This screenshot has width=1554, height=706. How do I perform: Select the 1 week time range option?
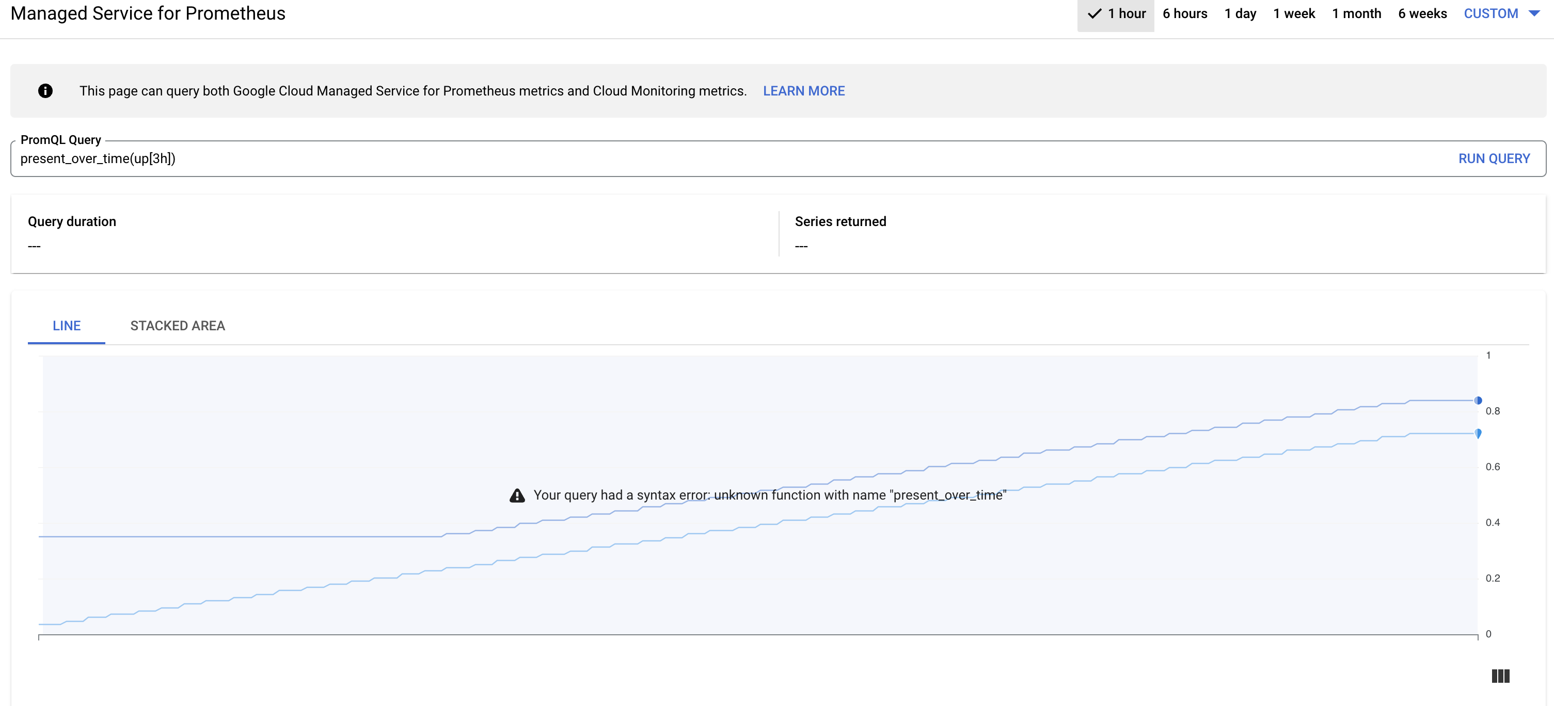coord(1295,13)
